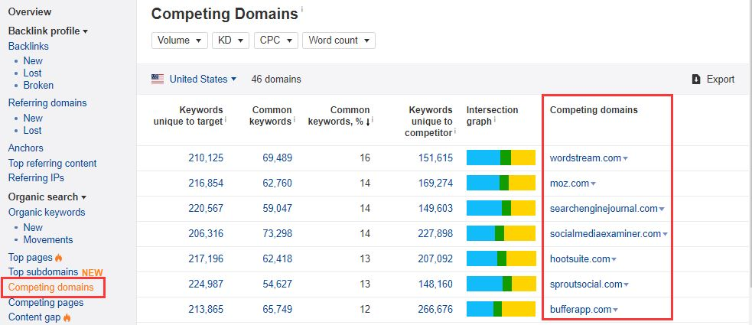Expand the moz.com dropdown arrow
Screen dimensions: 752x325
593,184
